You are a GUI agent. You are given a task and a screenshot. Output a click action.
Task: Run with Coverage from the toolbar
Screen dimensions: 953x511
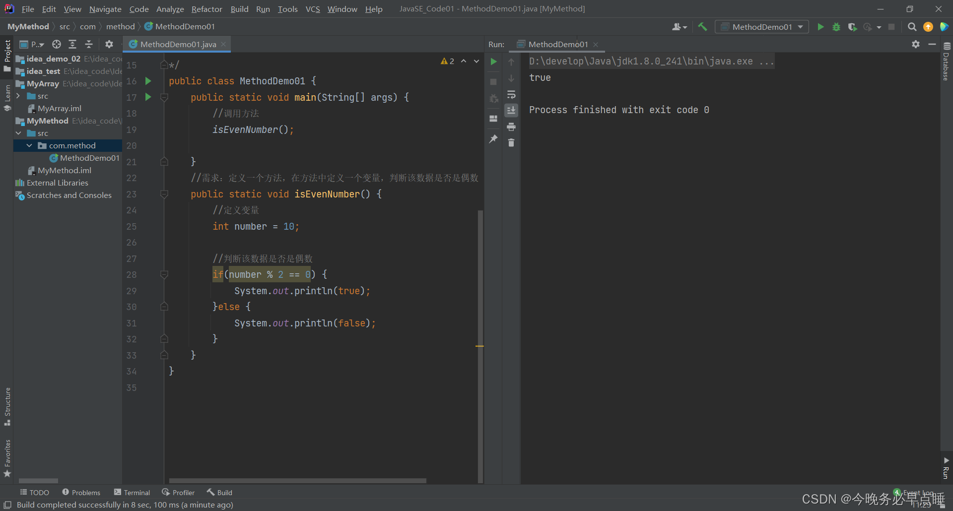pos(852,27)
